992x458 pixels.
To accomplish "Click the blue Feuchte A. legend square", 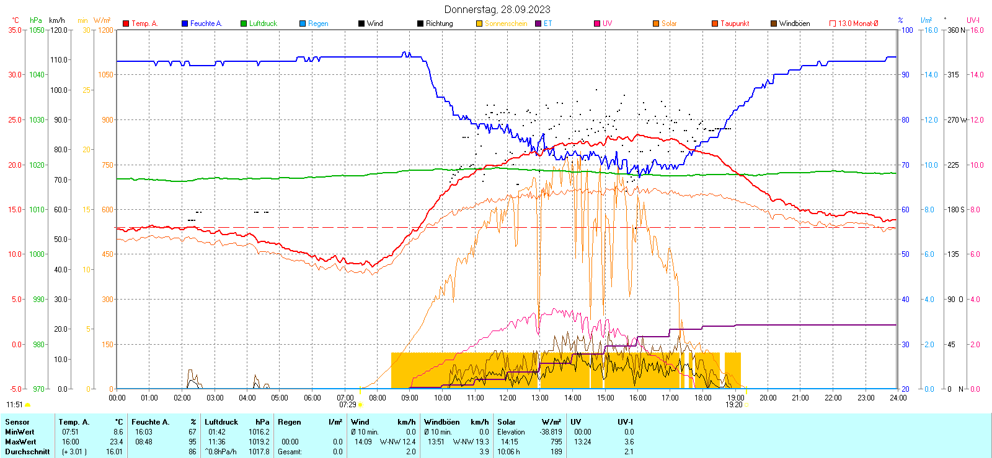I will click(185, 24).
